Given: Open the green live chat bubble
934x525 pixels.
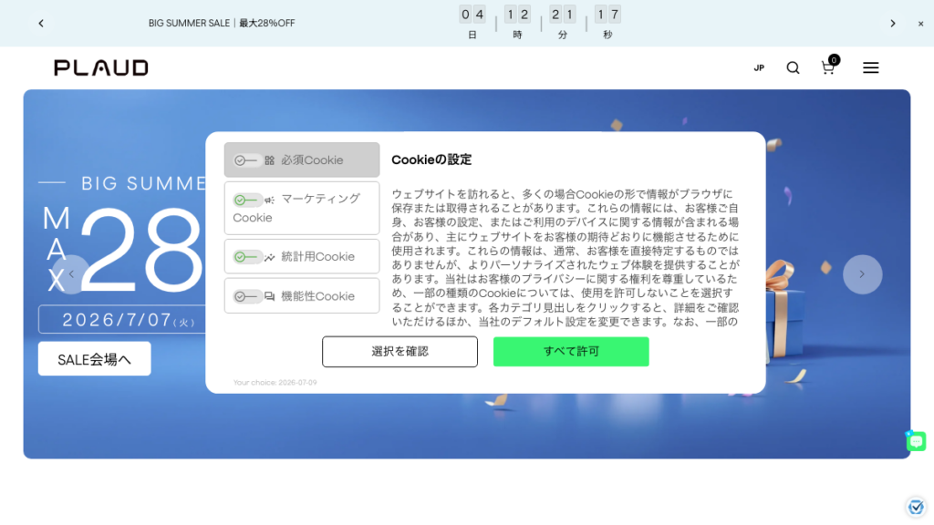Looking at the screenshot, I should click(x=916, y=441).
